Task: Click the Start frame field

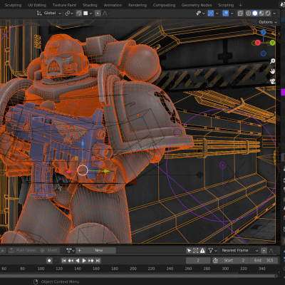Action: pos(234,261)
